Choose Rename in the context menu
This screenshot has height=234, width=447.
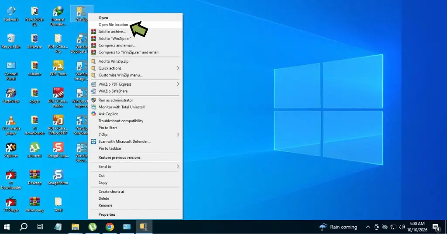135,205
